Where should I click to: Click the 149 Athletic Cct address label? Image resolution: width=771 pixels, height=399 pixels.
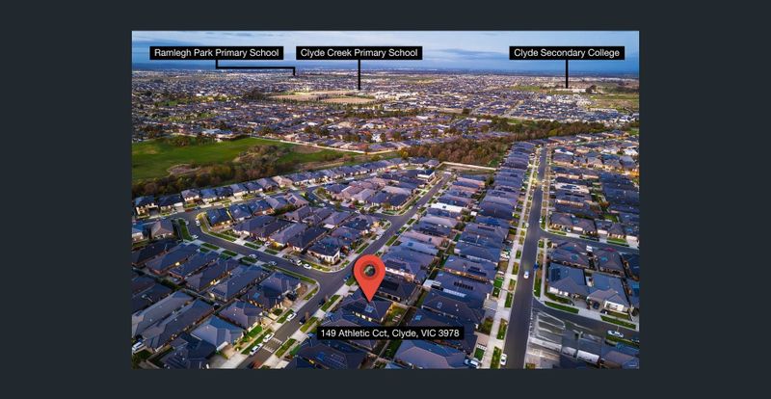(390, 332)
